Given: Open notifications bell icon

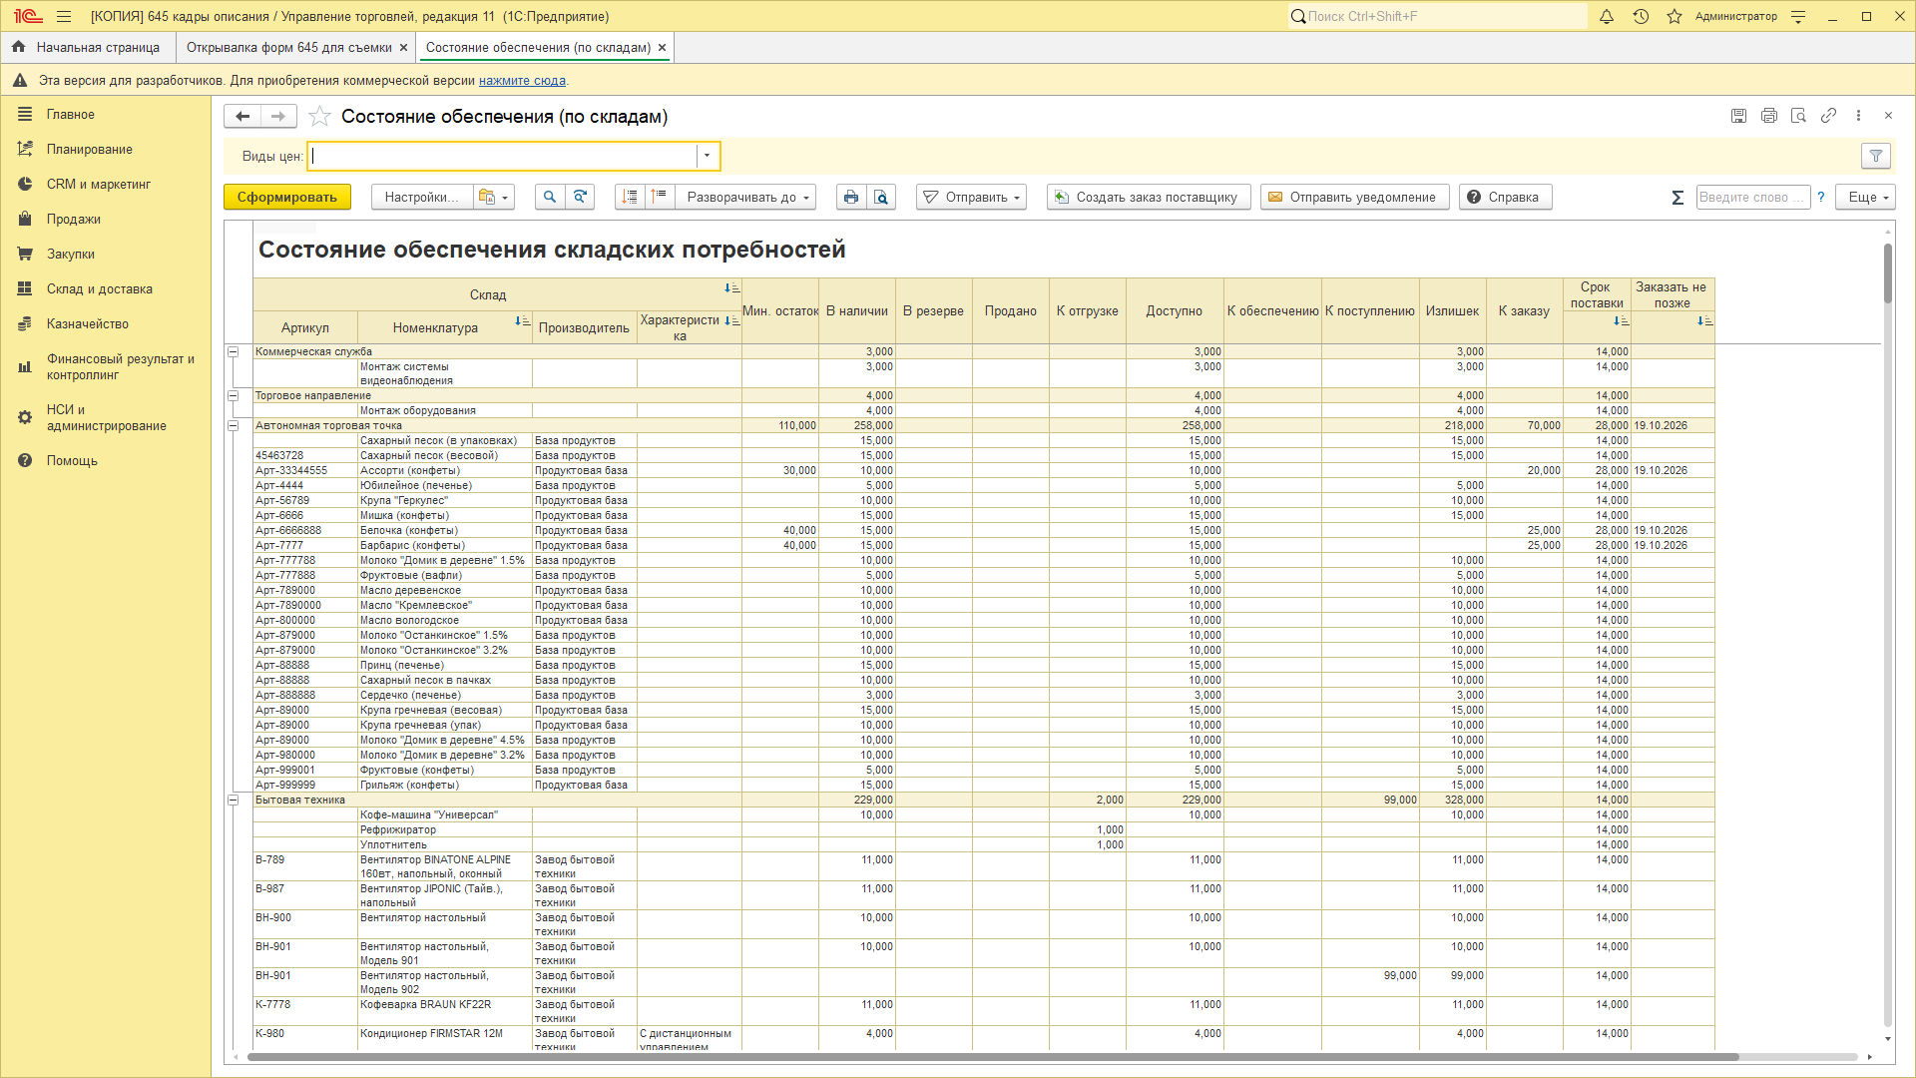Looking at the screenshot, I should point(1607,16).
